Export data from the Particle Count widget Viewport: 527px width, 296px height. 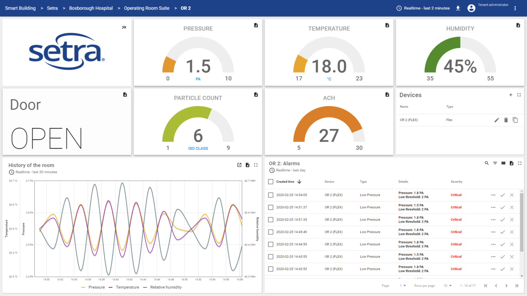tap(256, 95)
